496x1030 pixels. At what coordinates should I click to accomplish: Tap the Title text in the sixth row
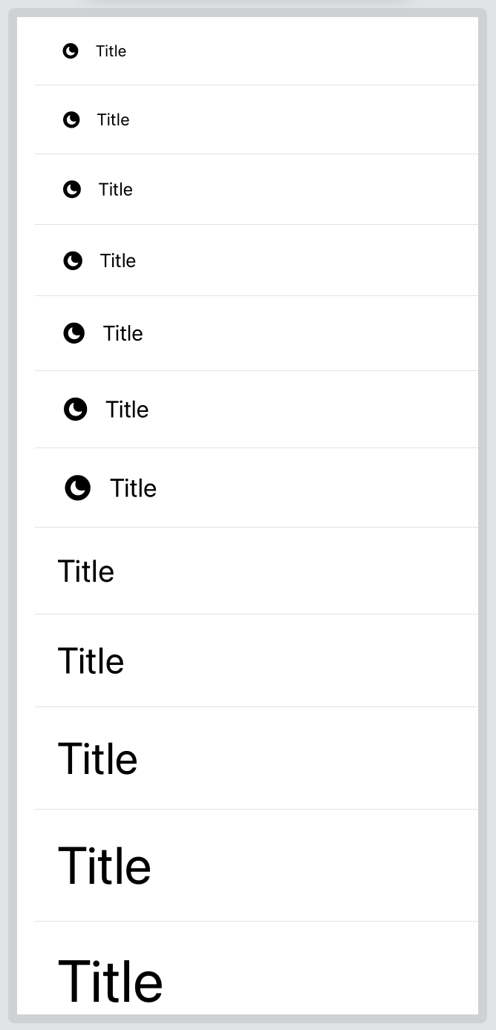(x=127, y=409)
